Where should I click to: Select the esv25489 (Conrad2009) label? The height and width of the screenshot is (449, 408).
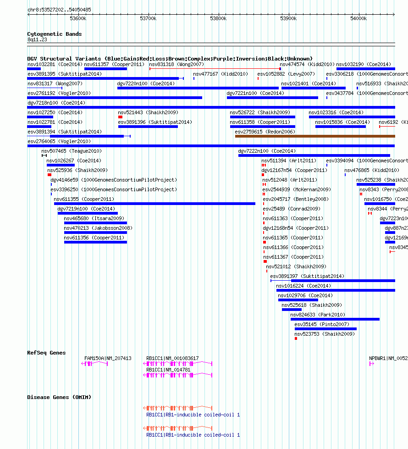pos(292,209)
